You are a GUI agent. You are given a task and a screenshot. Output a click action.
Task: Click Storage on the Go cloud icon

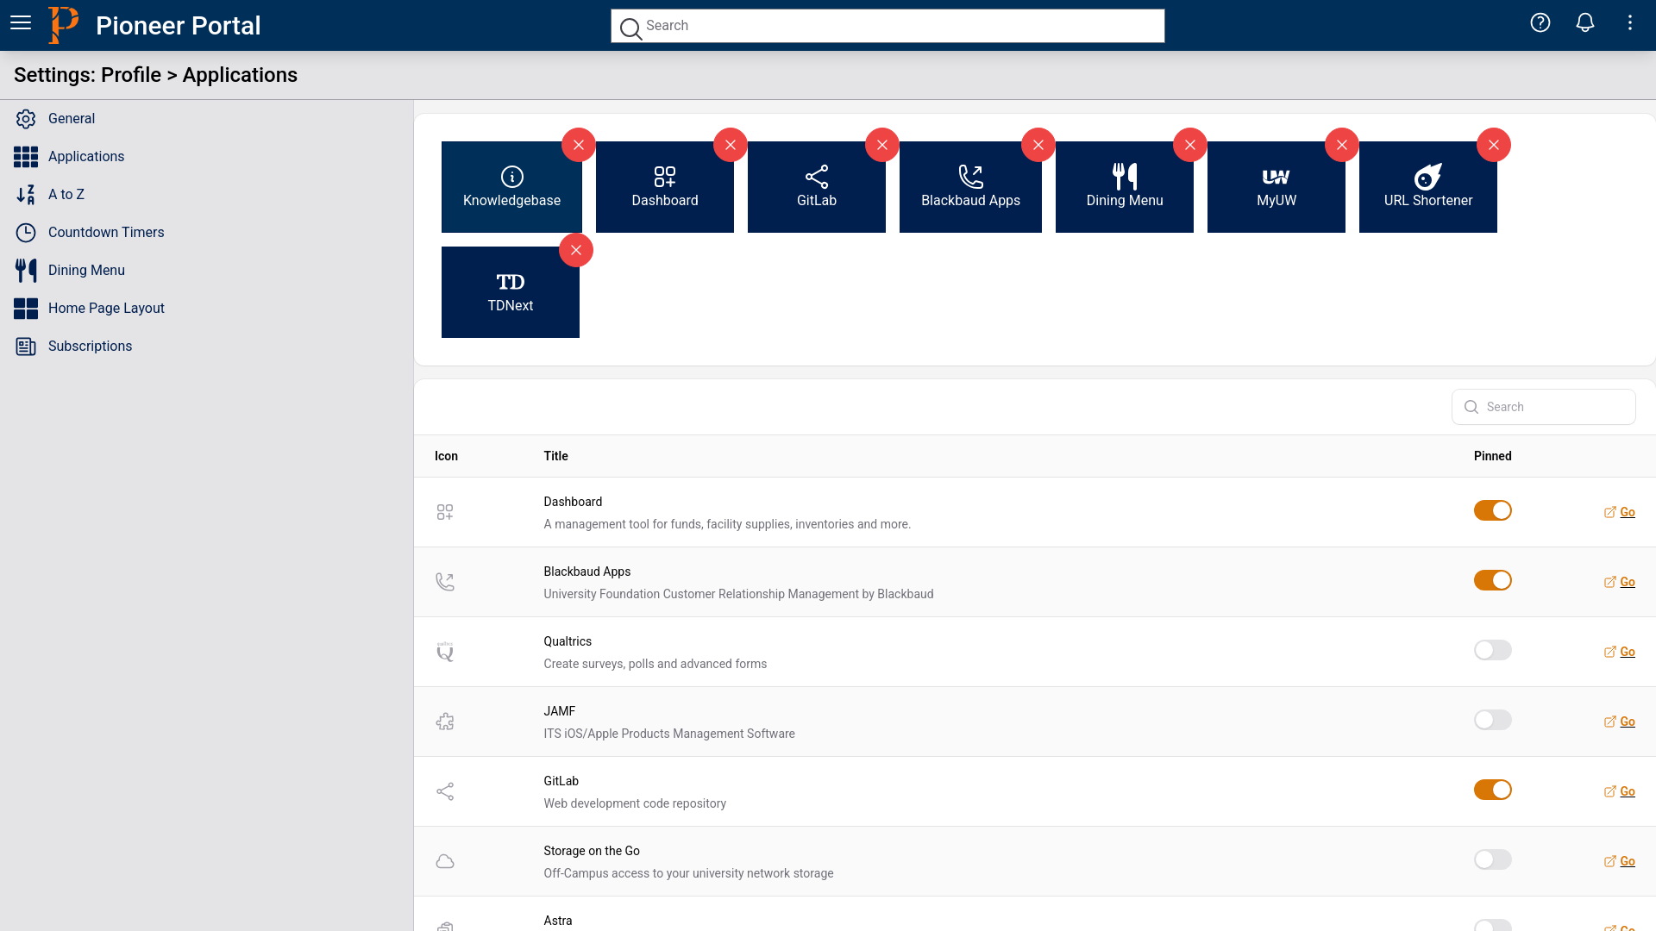coord(445,861)
